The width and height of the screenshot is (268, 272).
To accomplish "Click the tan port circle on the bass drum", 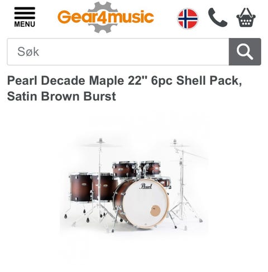I will click(x=155, y=211).
